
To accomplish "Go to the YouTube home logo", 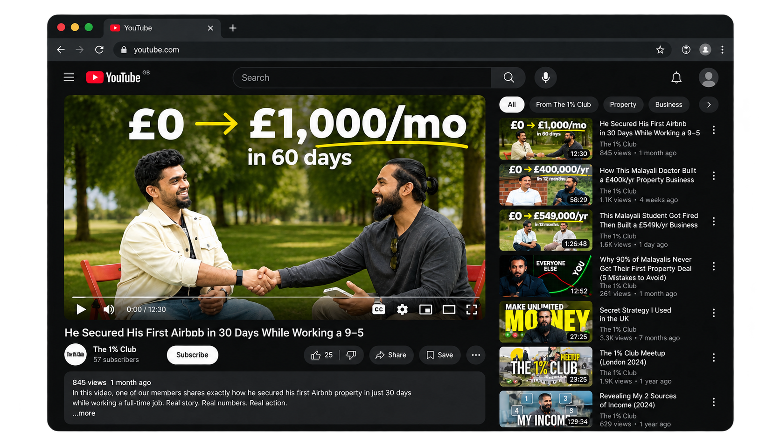I will [113, 77].
